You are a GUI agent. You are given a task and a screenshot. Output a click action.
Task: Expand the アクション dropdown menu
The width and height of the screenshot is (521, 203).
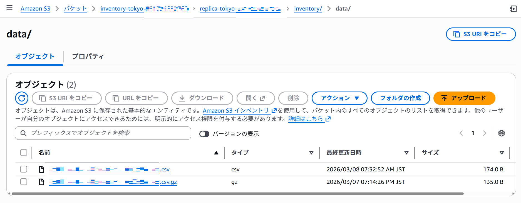pyautogui.click(x=339, y=98)
